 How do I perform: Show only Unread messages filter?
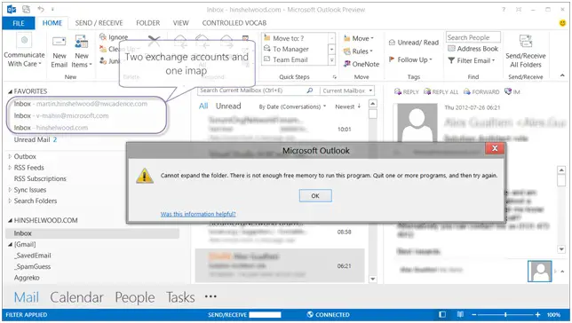click(228, 106)
